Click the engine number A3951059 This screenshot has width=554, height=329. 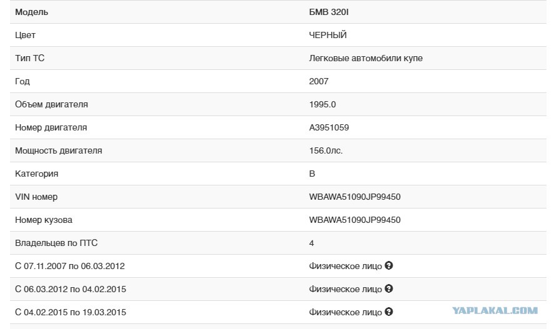click(x=329, y=127)
